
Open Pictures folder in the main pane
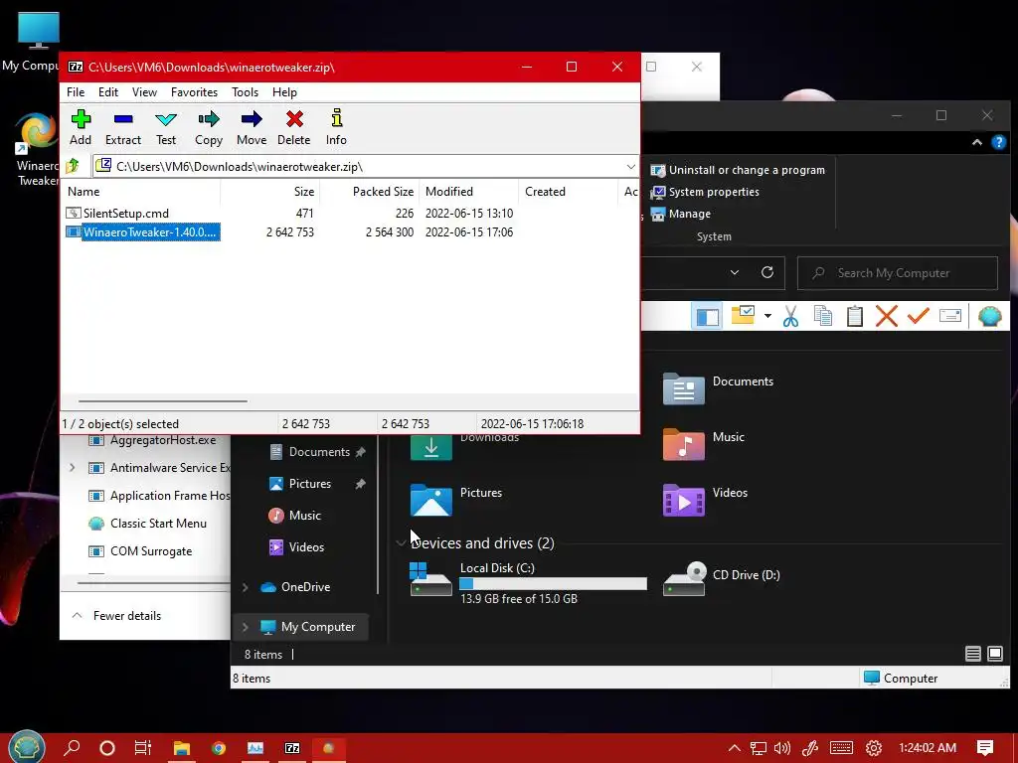(455, 500)
